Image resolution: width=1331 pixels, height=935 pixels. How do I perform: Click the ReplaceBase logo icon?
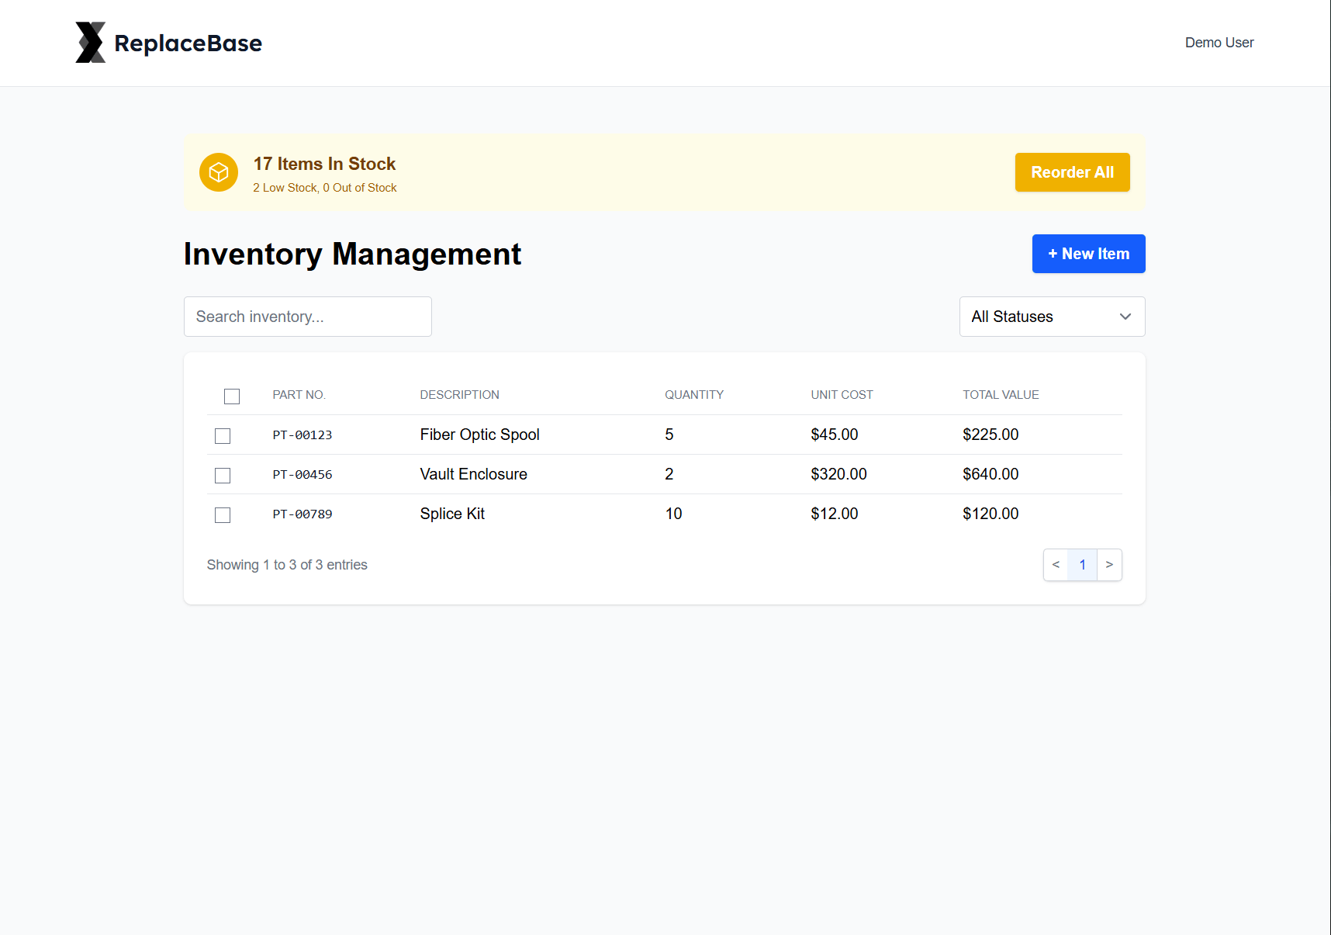coord(89,42)
